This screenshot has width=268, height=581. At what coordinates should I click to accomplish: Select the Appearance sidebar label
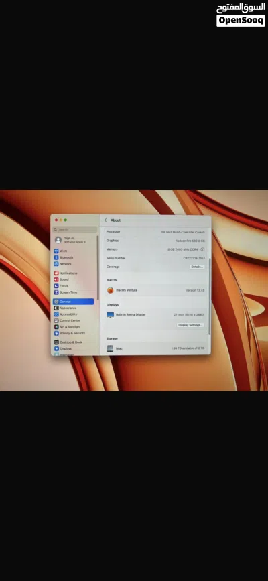(68, 308)
